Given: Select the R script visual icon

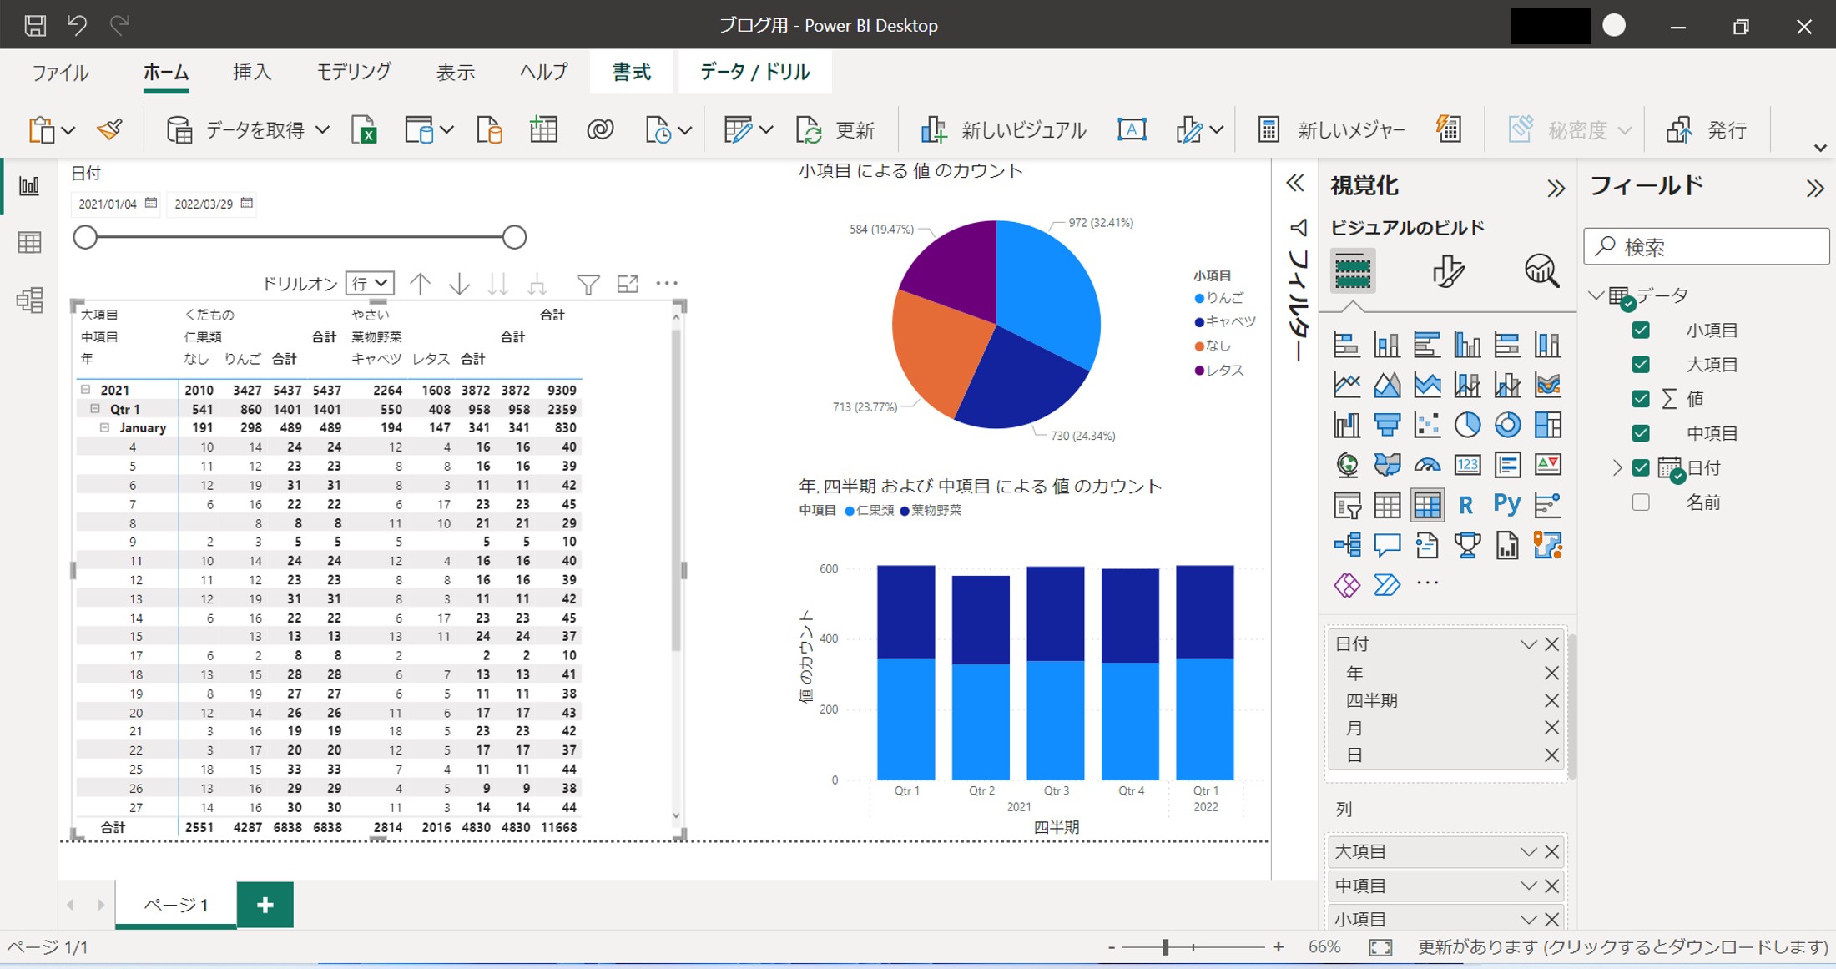Looking at the screenshot, I should click(1465, 505).
